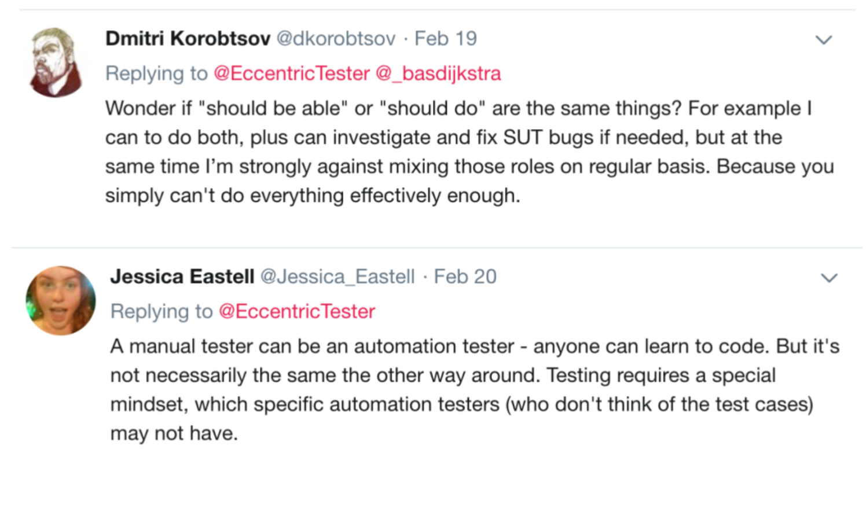Screen dimensions: 866x508
Task: Click the word "SUT" in Dmitri's tweet
Action: (523, 138)
